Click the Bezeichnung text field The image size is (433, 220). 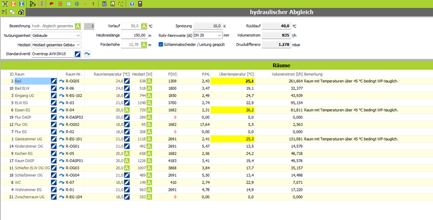coord(53,26)
